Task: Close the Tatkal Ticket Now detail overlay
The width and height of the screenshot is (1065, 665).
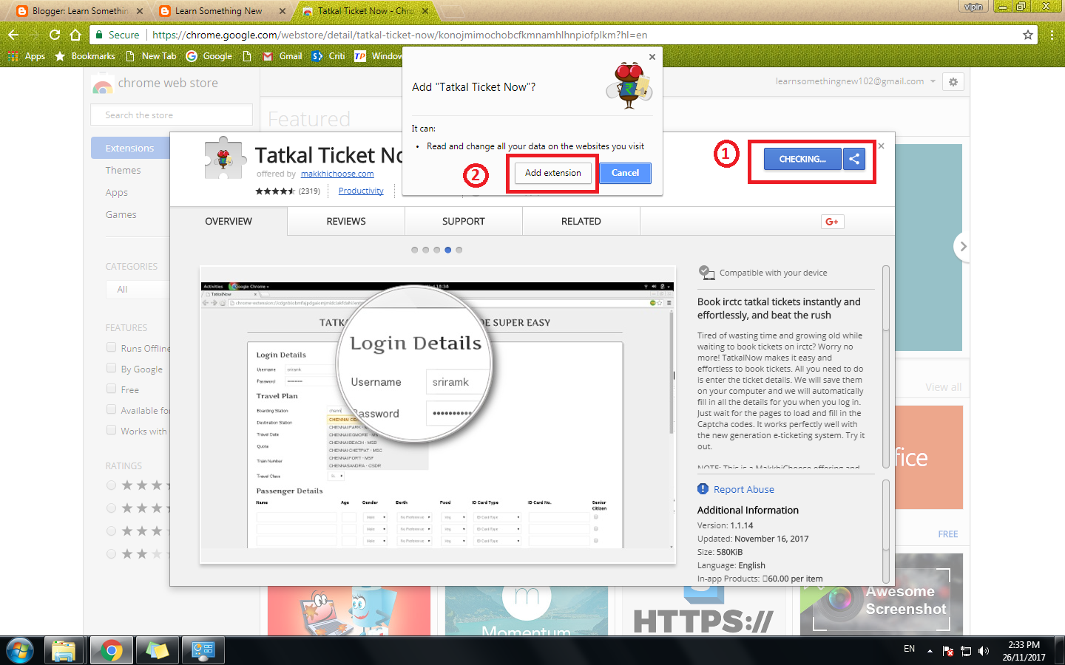Action: (881, 146)
